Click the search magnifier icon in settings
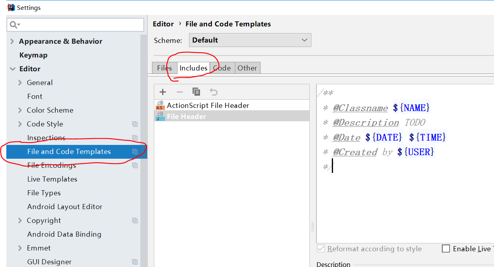The height and width of the screenshot is (267, 494). click(x=14, y=25)
